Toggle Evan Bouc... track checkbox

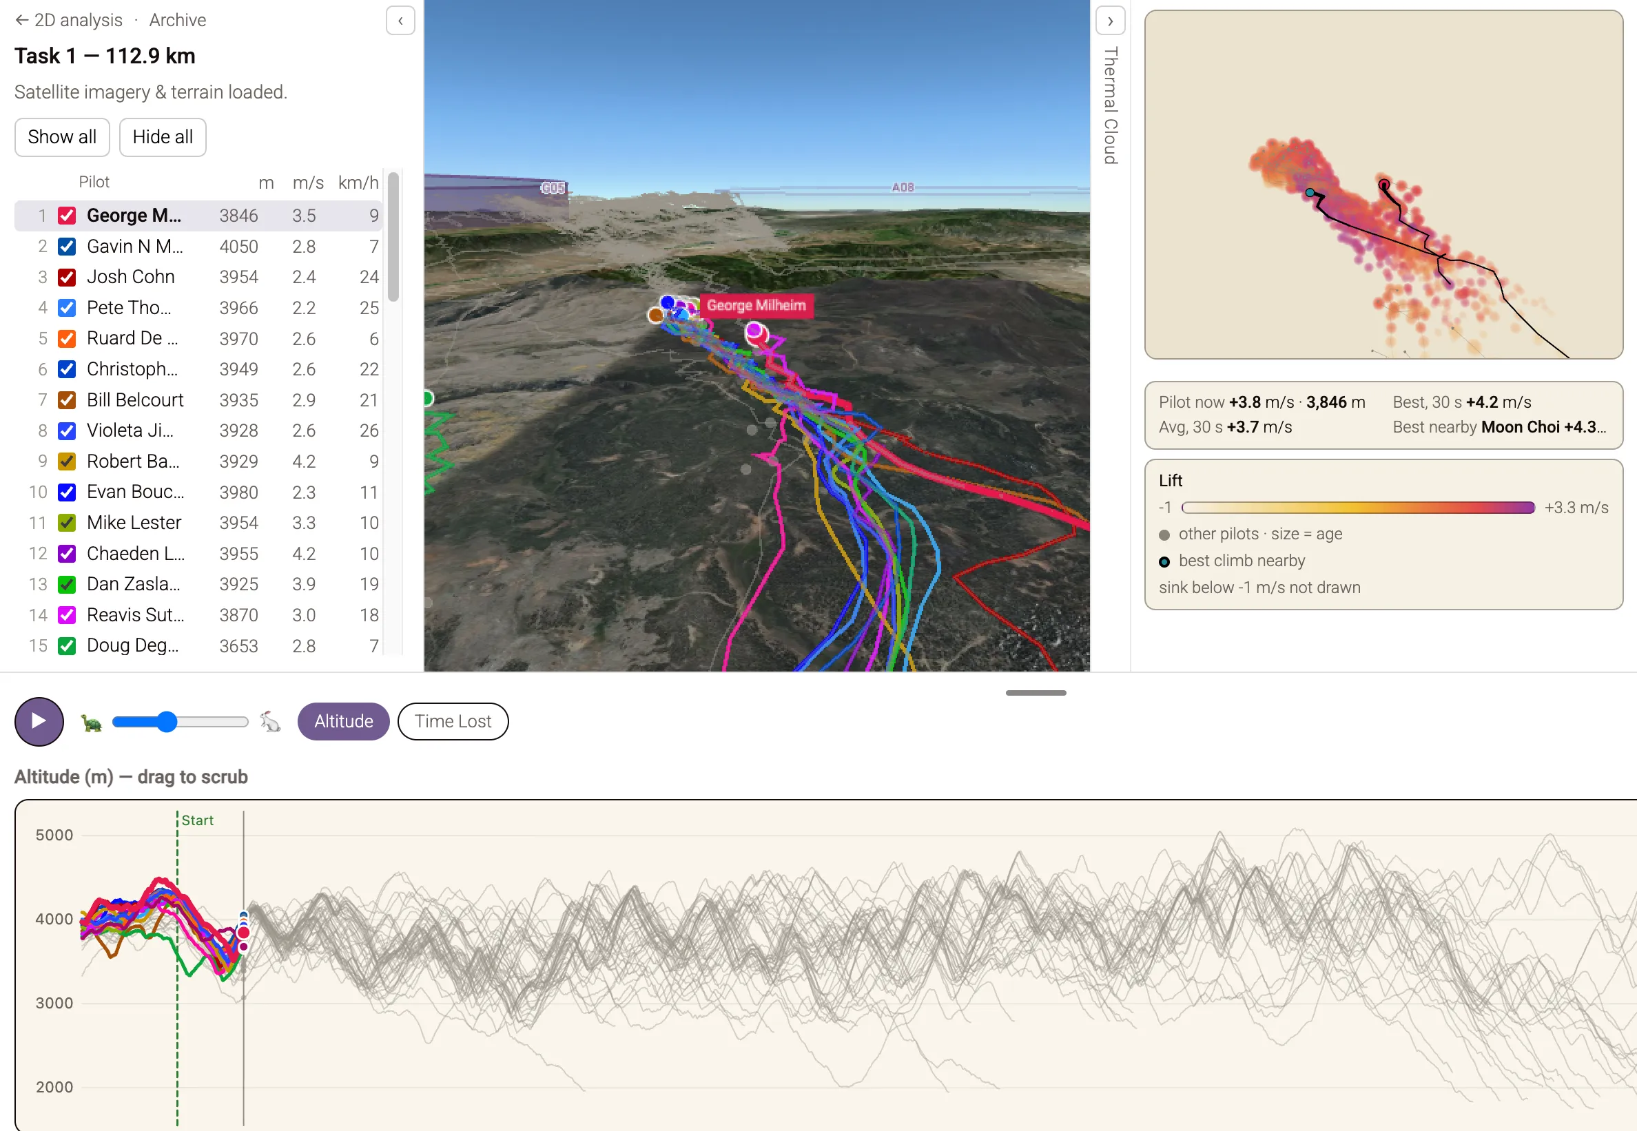tap(68, 492)
